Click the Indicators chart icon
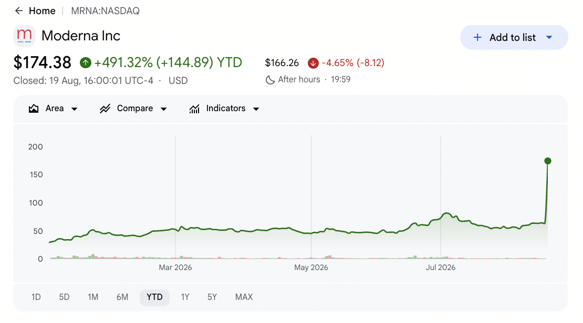The width and height of the screenshot is (583, 323). (194, 109)
